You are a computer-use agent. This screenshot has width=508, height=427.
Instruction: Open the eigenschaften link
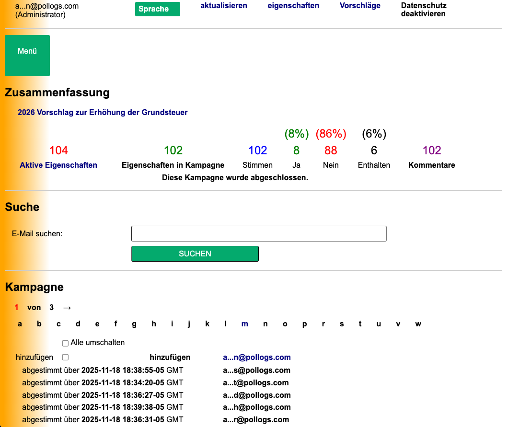293,5
